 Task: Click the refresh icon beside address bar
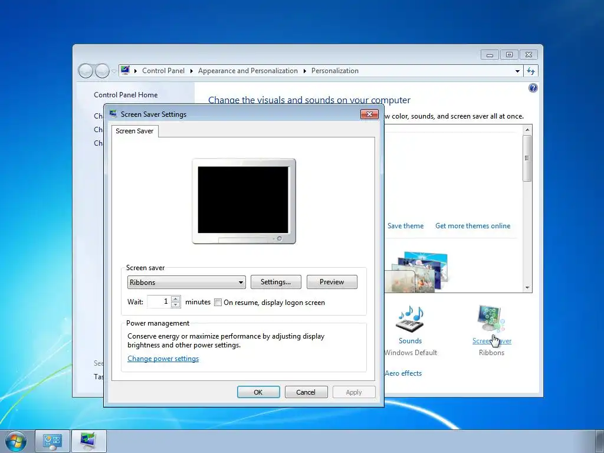pyautogui.click(x=531, y=71)
